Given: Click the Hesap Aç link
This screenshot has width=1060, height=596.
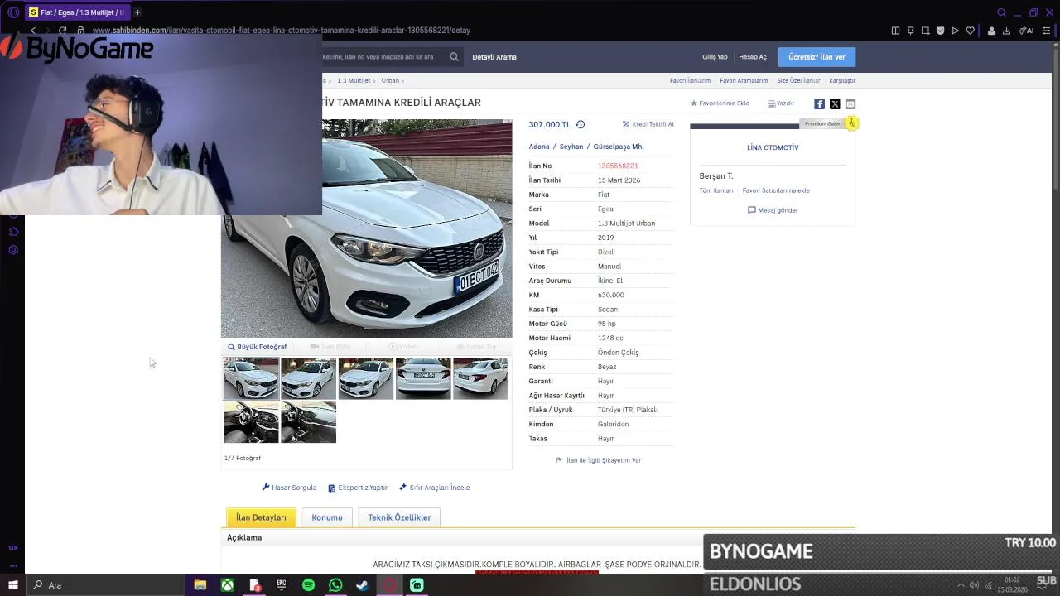Looking at the screenshot, I should pos(753,57).
